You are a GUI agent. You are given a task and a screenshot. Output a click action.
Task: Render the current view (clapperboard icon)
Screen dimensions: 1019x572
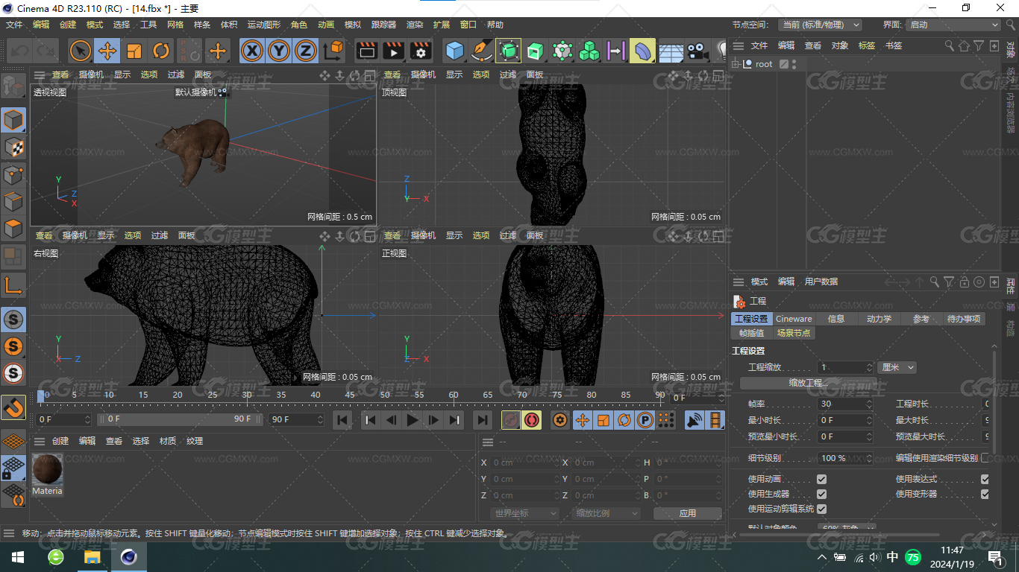[366, 51]
